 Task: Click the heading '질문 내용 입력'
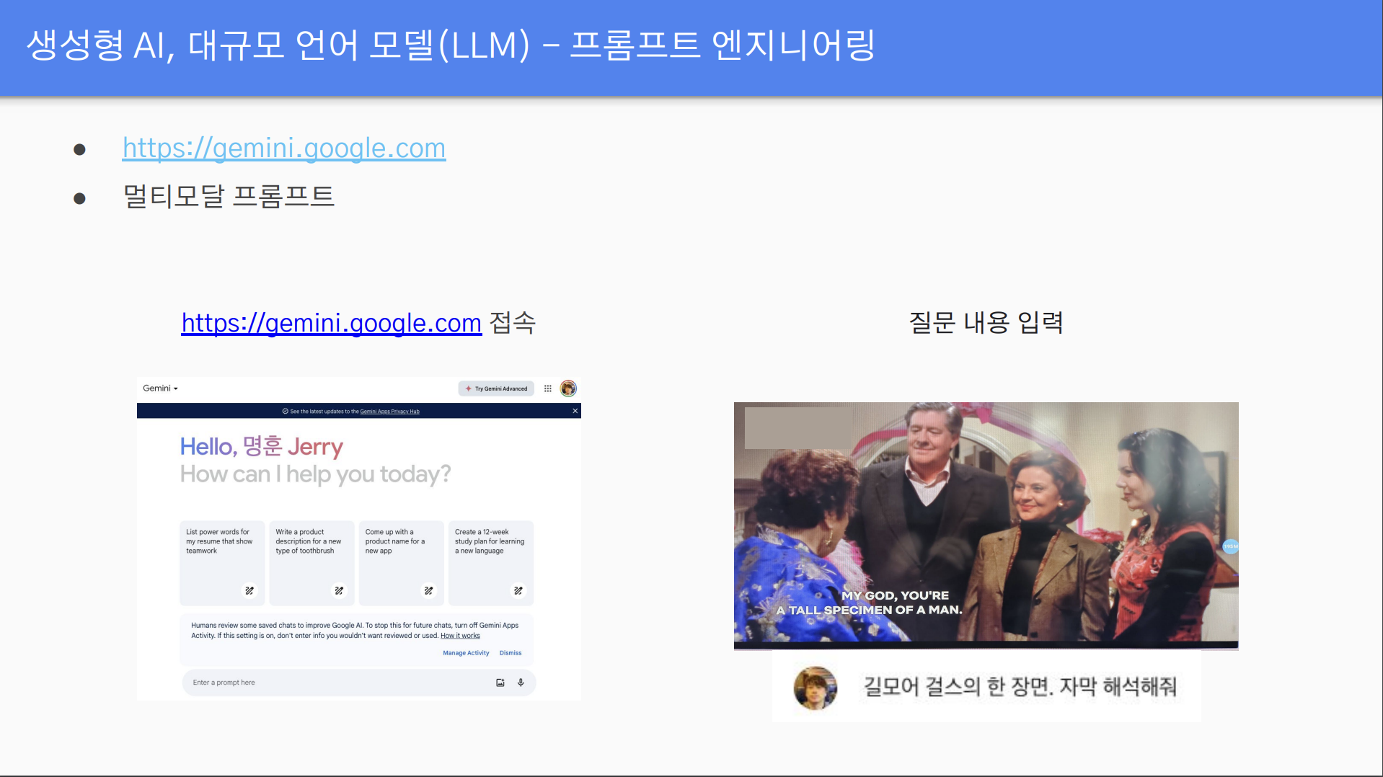tap(986, 322)
